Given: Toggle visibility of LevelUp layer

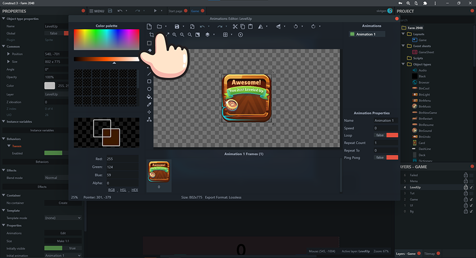Looking at the screenshot, I should coord(471,187).
